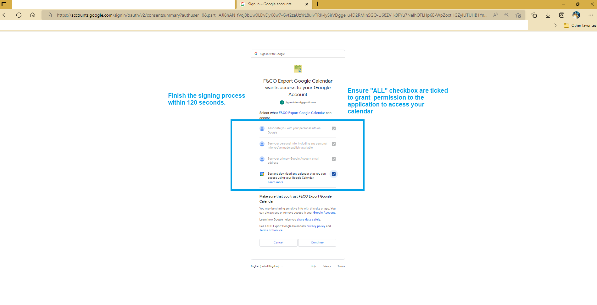Viewport: 597px width, 305px height.
Task: Toggle the See your personal info checkbox
Action: tap(334, 144)
